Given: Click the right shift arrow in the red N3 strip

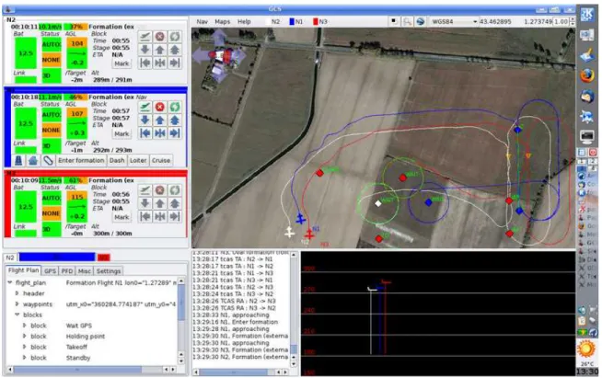Looking at the screenshot, I should tap(175, 216).
